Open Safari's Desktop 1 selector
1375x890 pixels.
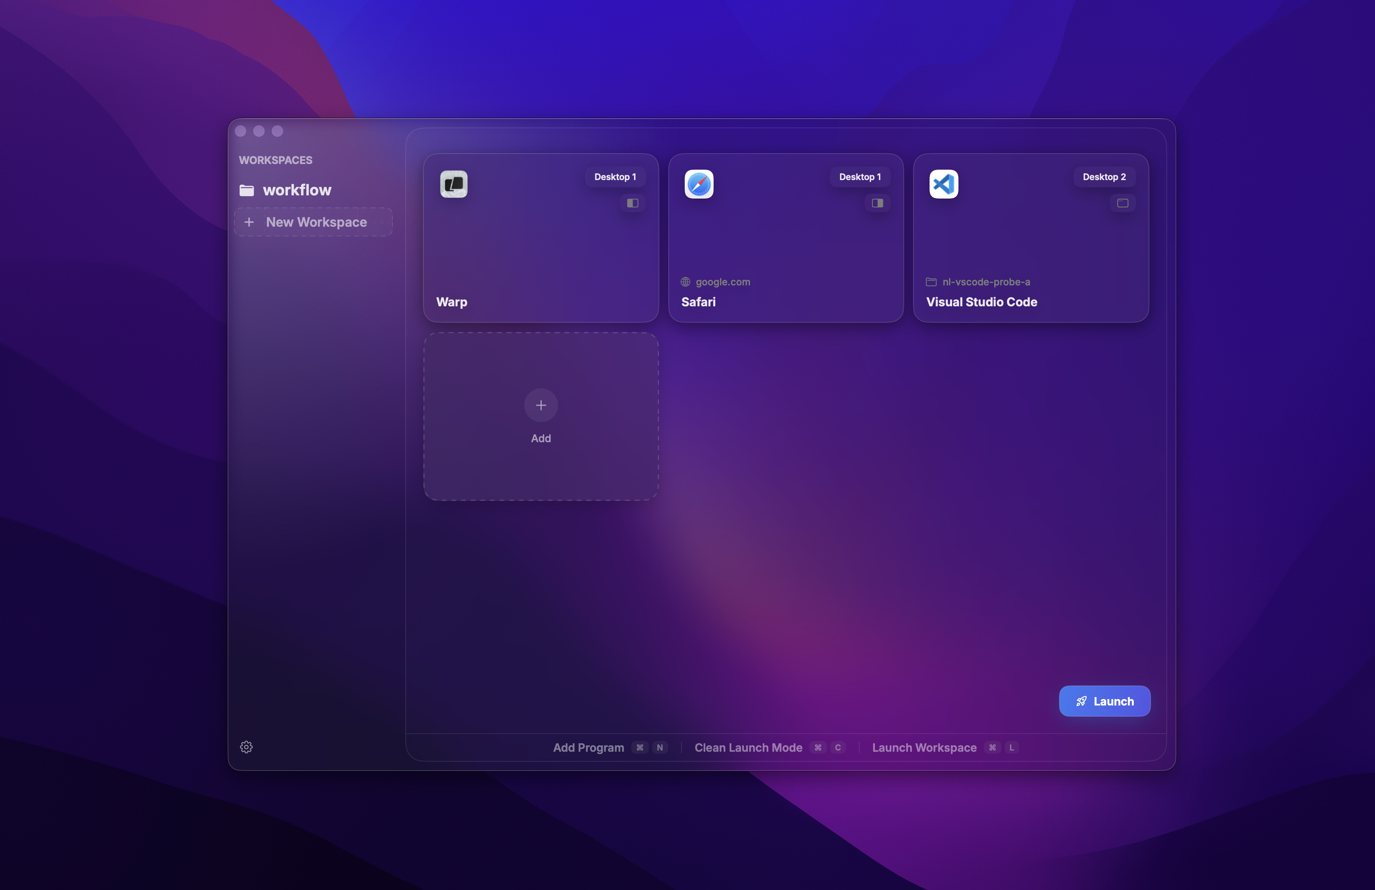[x=860, y=177]
